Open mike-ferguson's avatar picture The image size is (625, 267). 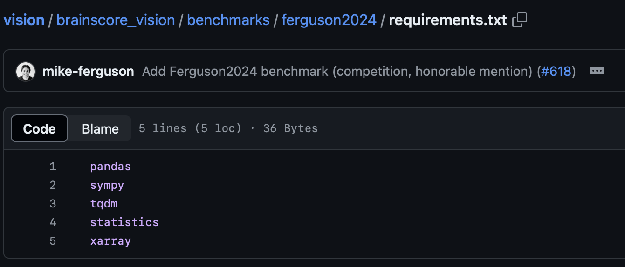point(26,72)
